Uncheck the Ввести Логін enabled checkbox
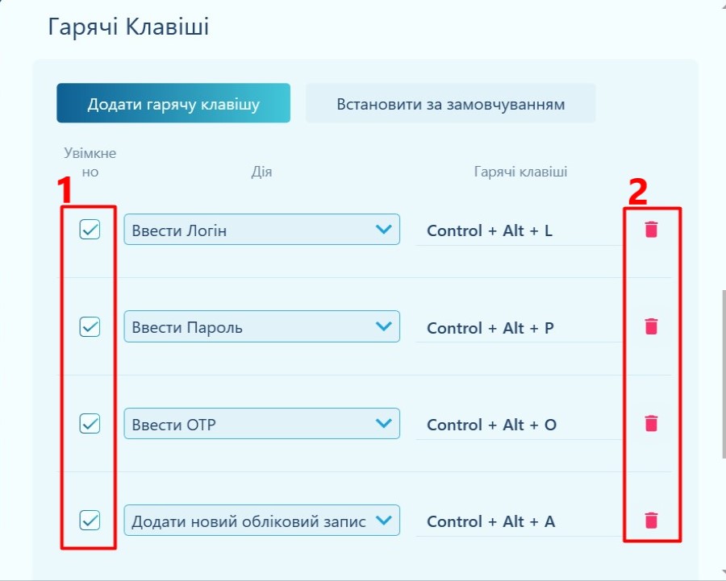 tap(90, 230)
